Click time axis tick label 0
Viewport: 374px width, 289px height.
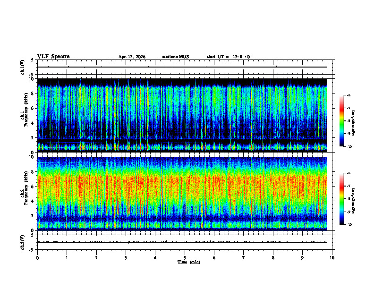[37, 258]
